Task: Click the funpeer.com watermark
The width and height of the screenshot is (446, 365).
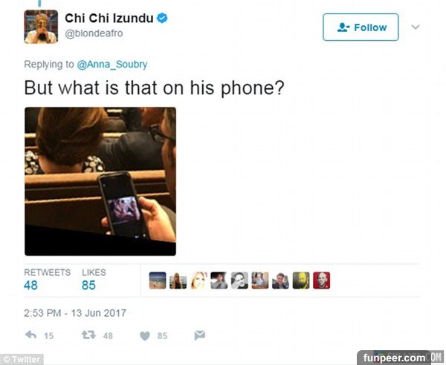Action: click(394, 358)
